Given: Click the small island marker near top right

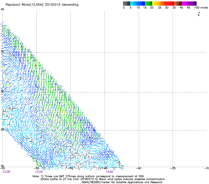Looking at the screenshot, I should (x=199, y=14).
